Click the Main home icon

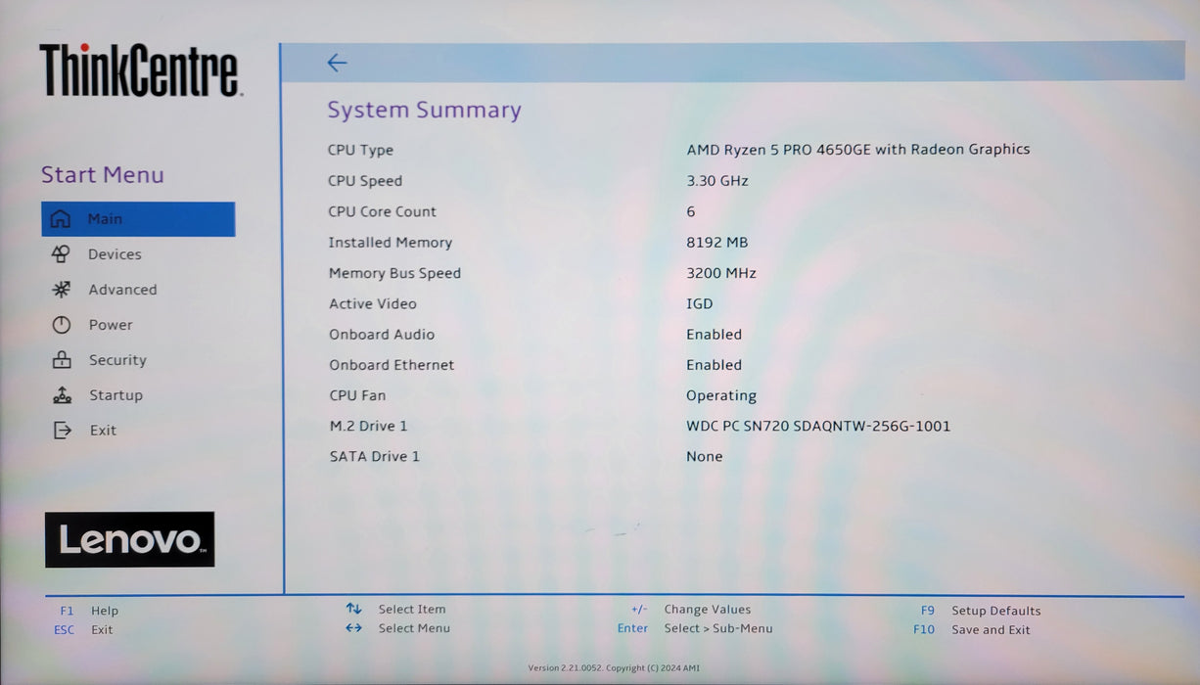pos(61,219)
